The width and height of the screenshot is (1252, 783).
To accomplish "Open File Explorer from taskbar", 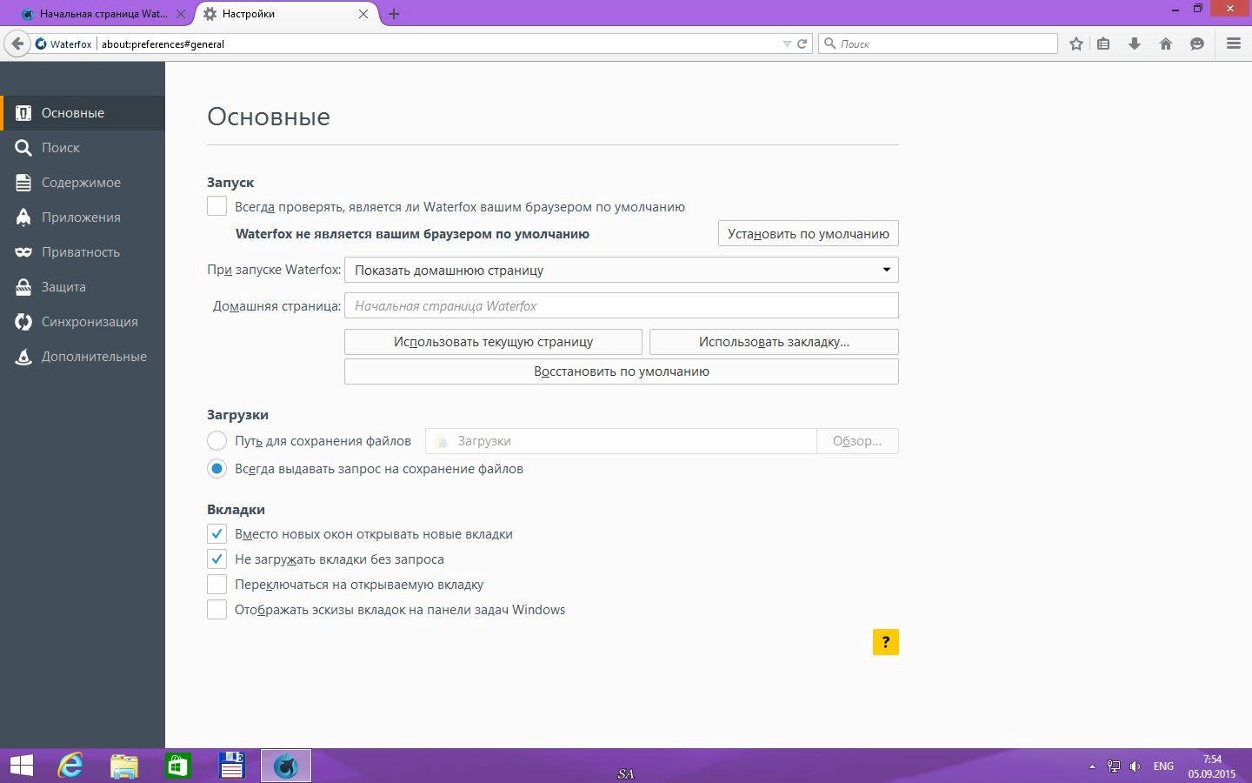I will tap(124, 766).
